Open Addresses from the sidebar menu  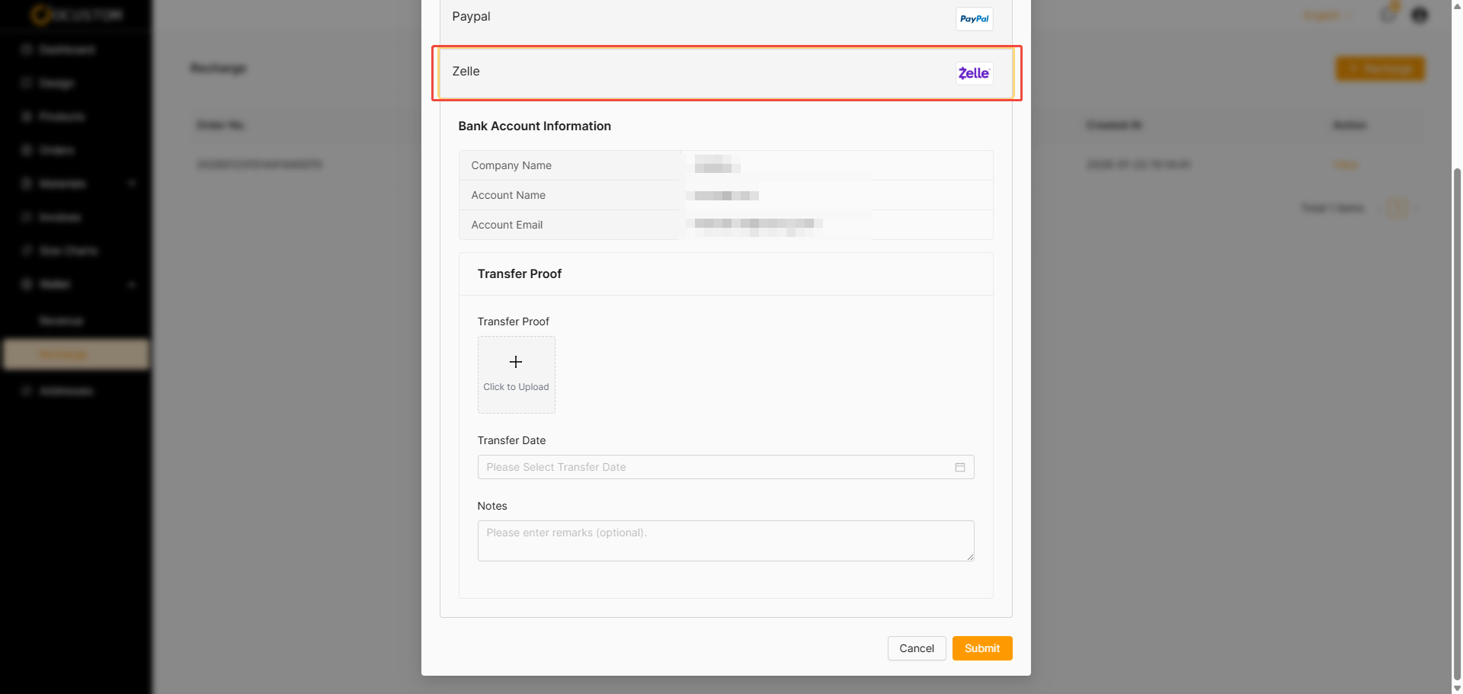[66, 391]
